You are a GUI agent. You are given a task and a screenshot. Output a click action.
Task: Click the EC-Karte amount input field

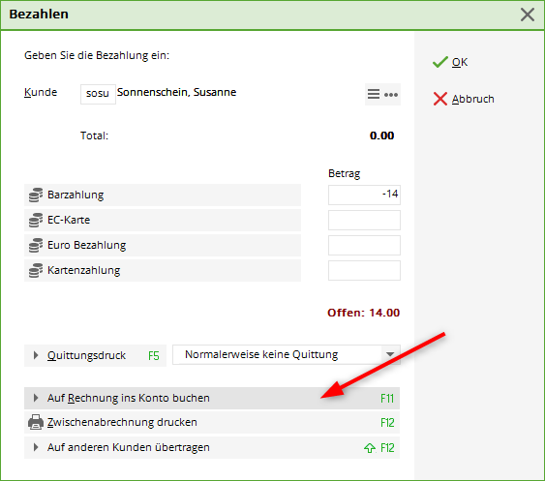(364, 220)
